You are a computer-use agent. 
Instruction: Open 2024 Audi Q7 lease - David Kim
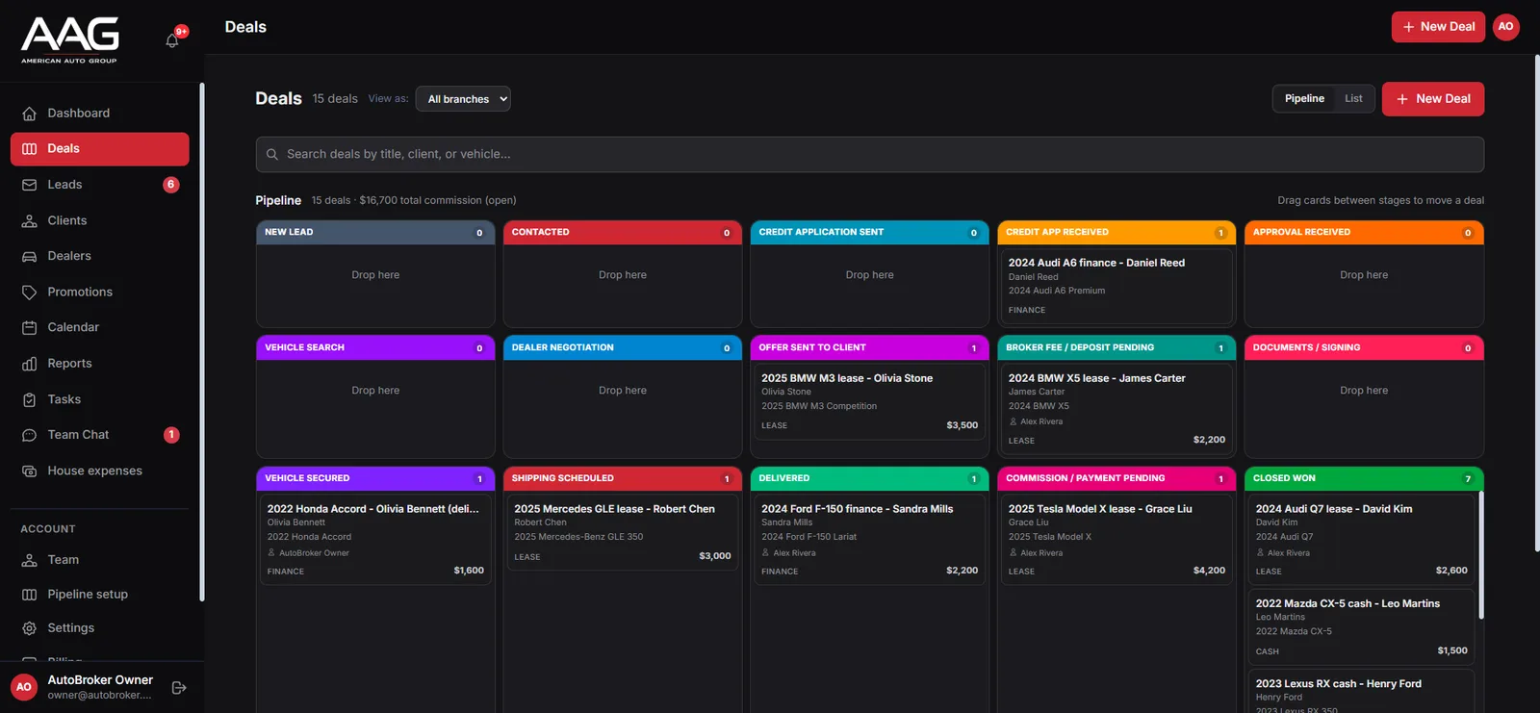[x=1362, y=540]
